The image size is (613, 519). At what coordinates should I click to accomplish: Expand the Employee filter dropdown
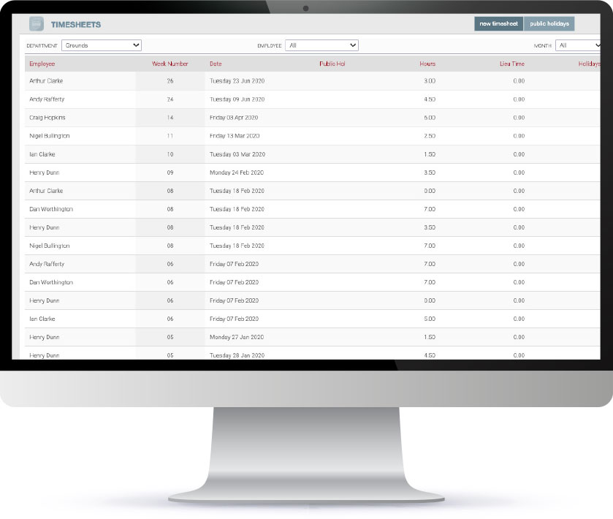[x=321, y=45]
